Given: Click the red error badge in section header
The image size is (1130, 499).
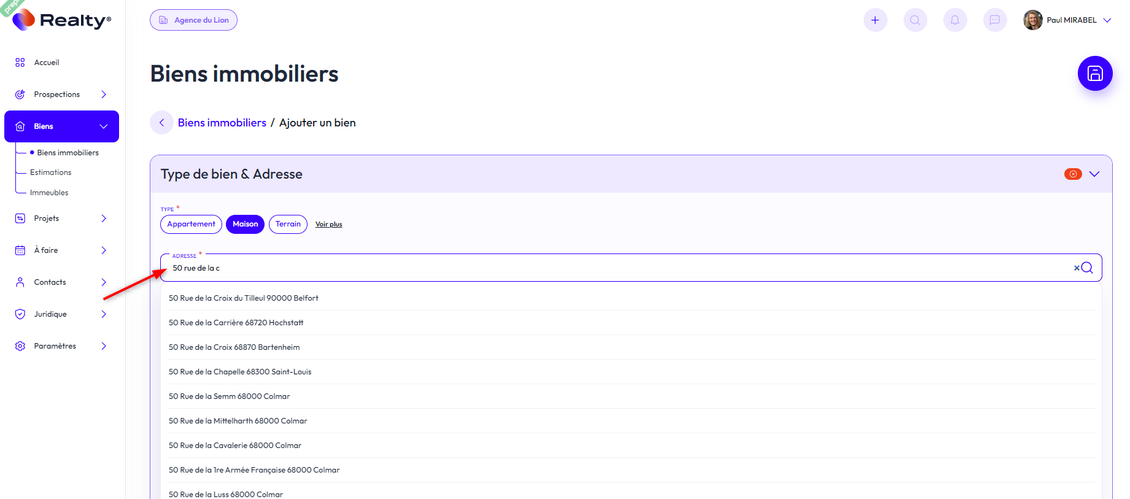Looking at the screenshot, I should (1072, 174).
